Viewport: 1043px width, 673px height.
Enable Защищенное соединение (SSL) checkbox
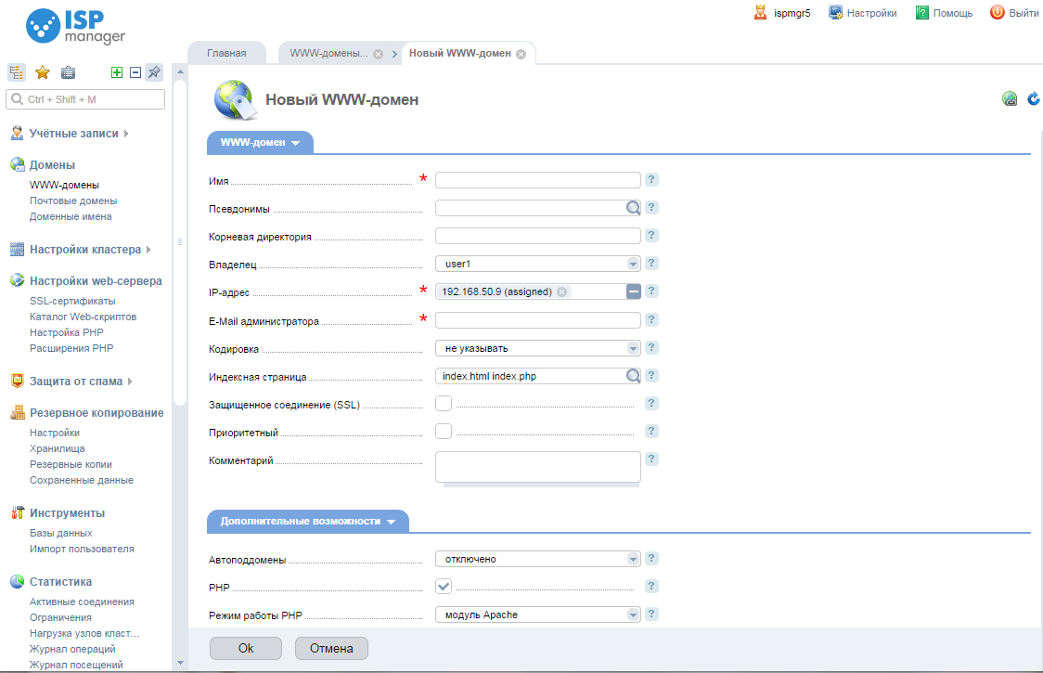pos(444,403)
